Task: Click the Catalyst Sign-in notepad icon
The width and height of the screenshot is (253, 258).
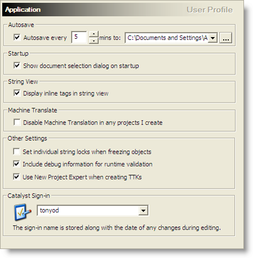Action: point(22,212)
